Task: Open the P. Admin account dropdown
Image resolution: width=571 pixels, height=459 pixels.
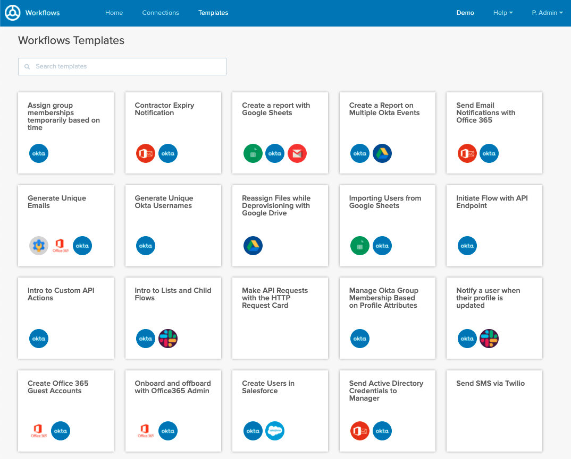Action: (x=547, y=13)
